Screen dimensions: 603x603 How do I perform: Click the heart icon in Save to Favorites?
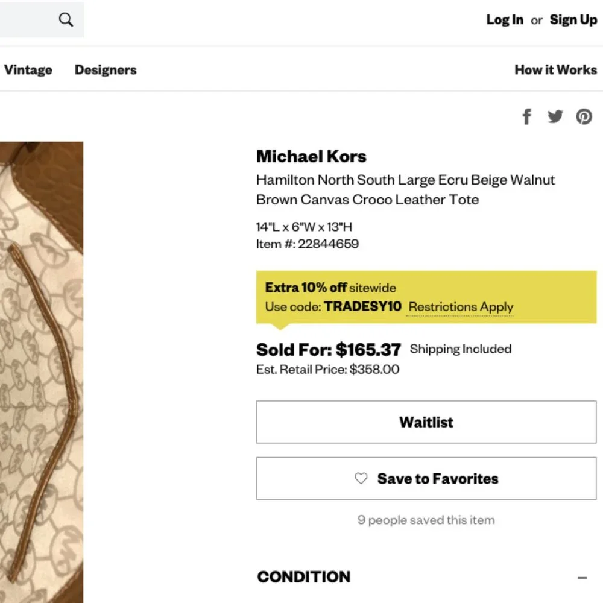(361, 479)
